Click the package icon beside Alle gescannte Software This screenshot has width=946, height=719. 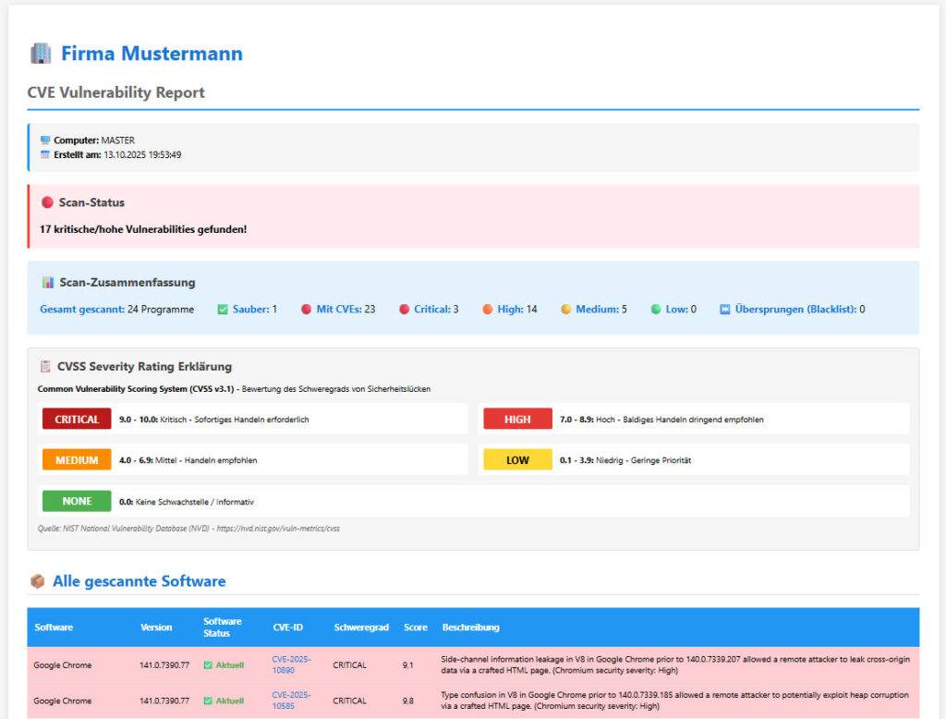37,581
